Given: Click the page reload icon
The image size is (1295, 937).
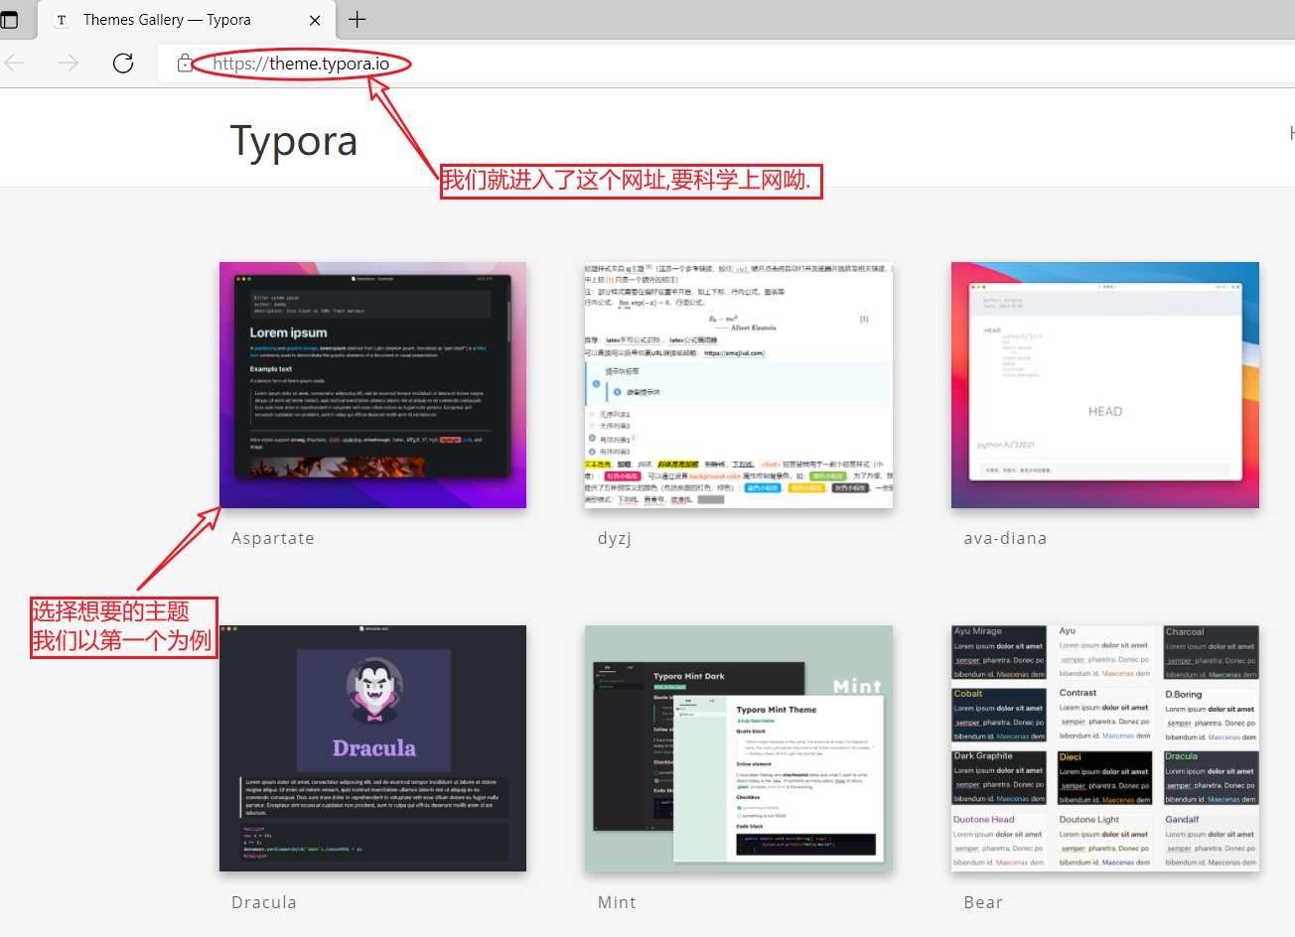Looking at the screenshot, I should click(x=123, y=63).
